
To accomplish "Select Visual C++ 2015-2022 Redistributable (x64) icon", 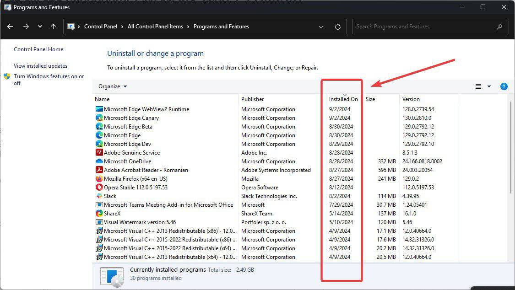I will [x=99, y=248].
